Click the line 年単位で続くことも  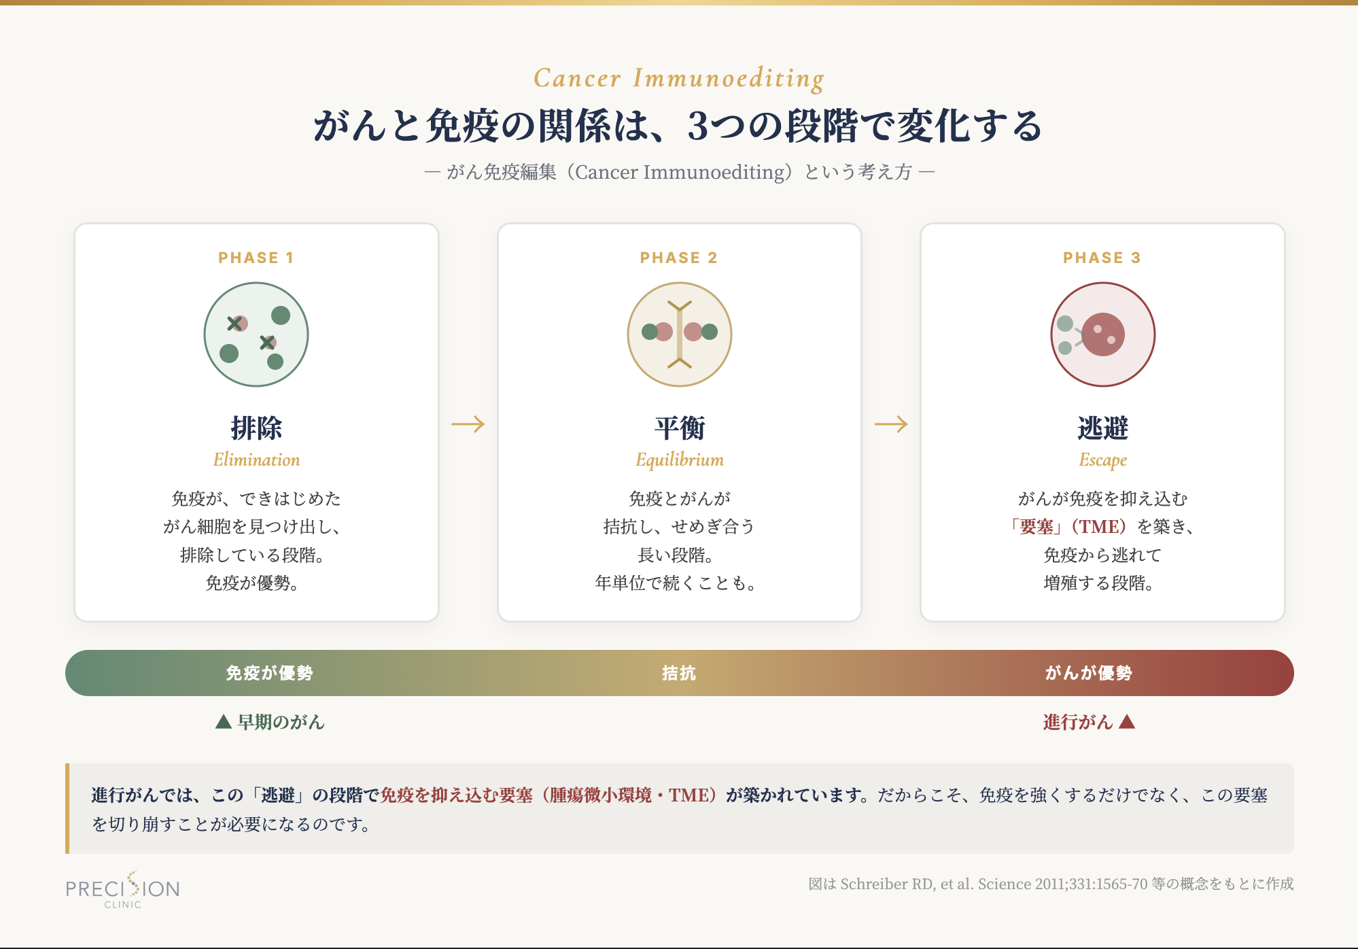pos(676,583)
